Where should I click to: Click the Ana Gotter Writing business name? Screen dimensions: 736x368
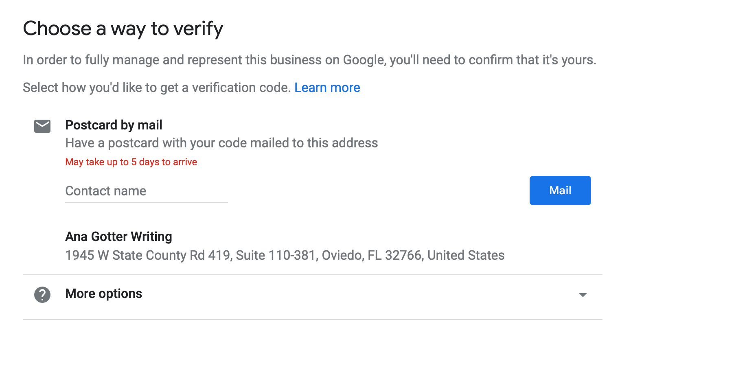point(118,237)
